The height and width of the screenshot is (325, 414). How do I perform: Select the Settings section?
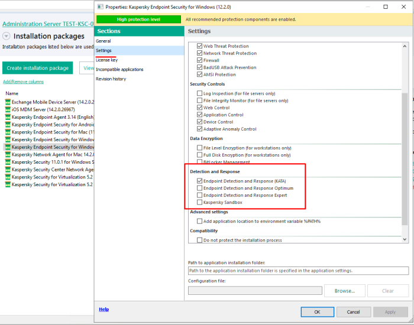(x=139, y=50)
